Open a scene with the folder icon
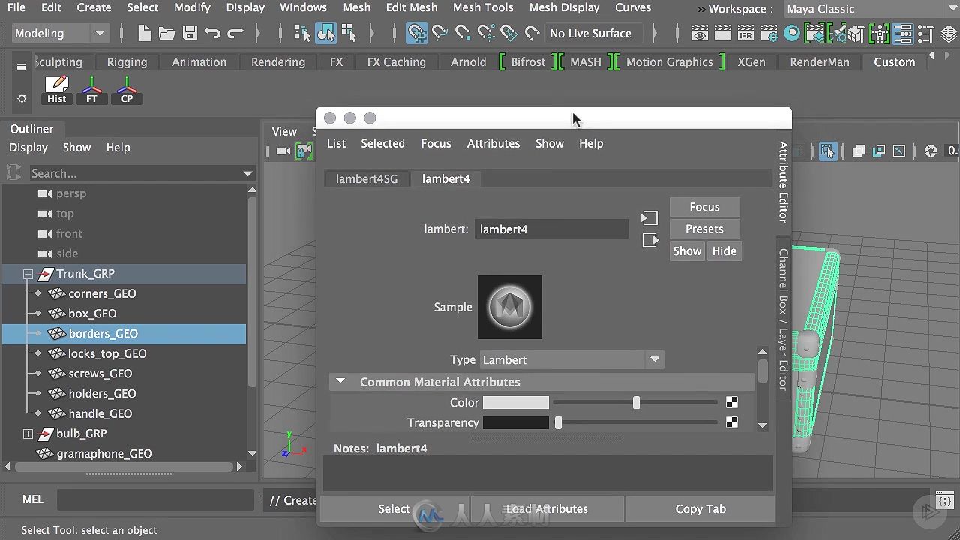This screenshot has width=960, height=540. point(166,33)
